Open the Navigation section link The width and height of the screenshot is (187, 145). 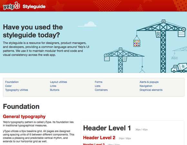pos(146,86)
